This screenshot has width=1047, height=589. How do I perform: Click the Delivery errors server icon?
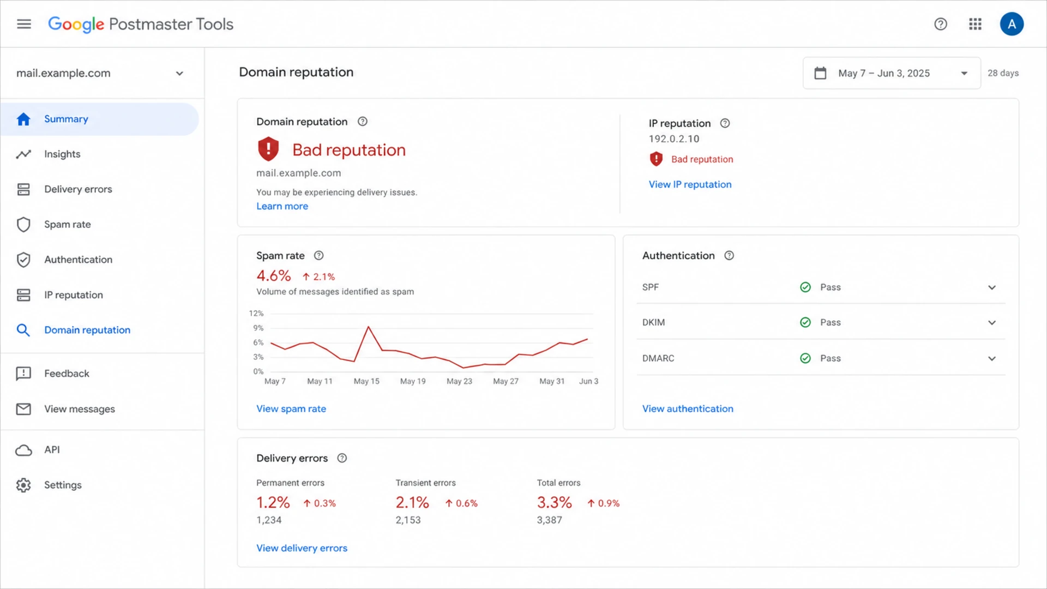[x=23, y=189]
